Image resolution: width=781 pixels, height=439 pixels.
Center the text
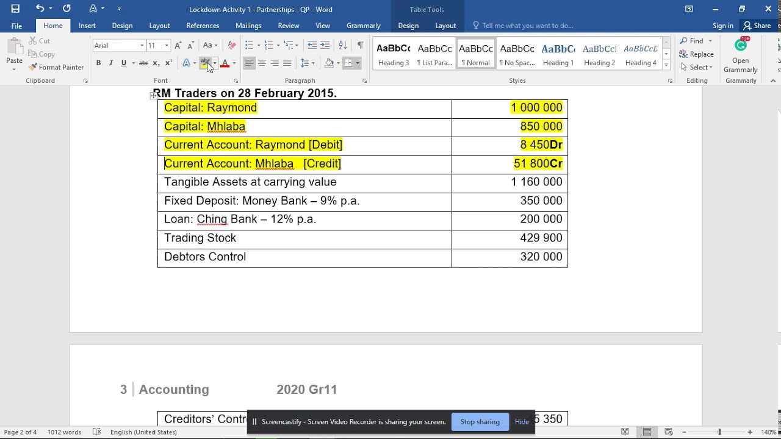pyautogui.click(x=262, y=63)
